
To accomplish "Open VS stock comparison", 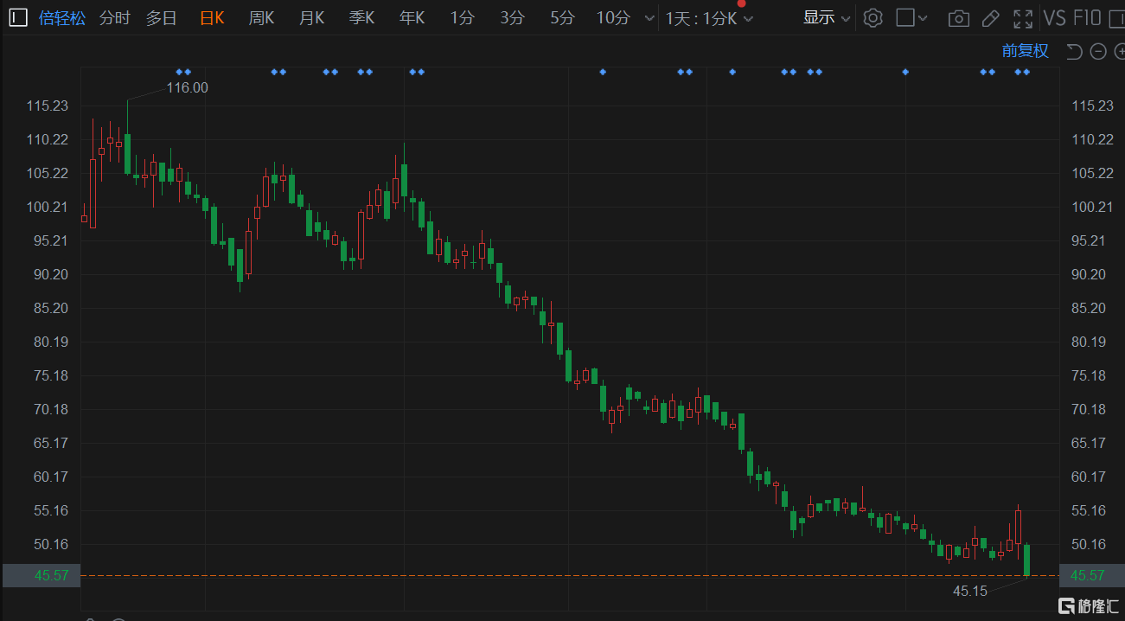I will (x=1054, y=17).
